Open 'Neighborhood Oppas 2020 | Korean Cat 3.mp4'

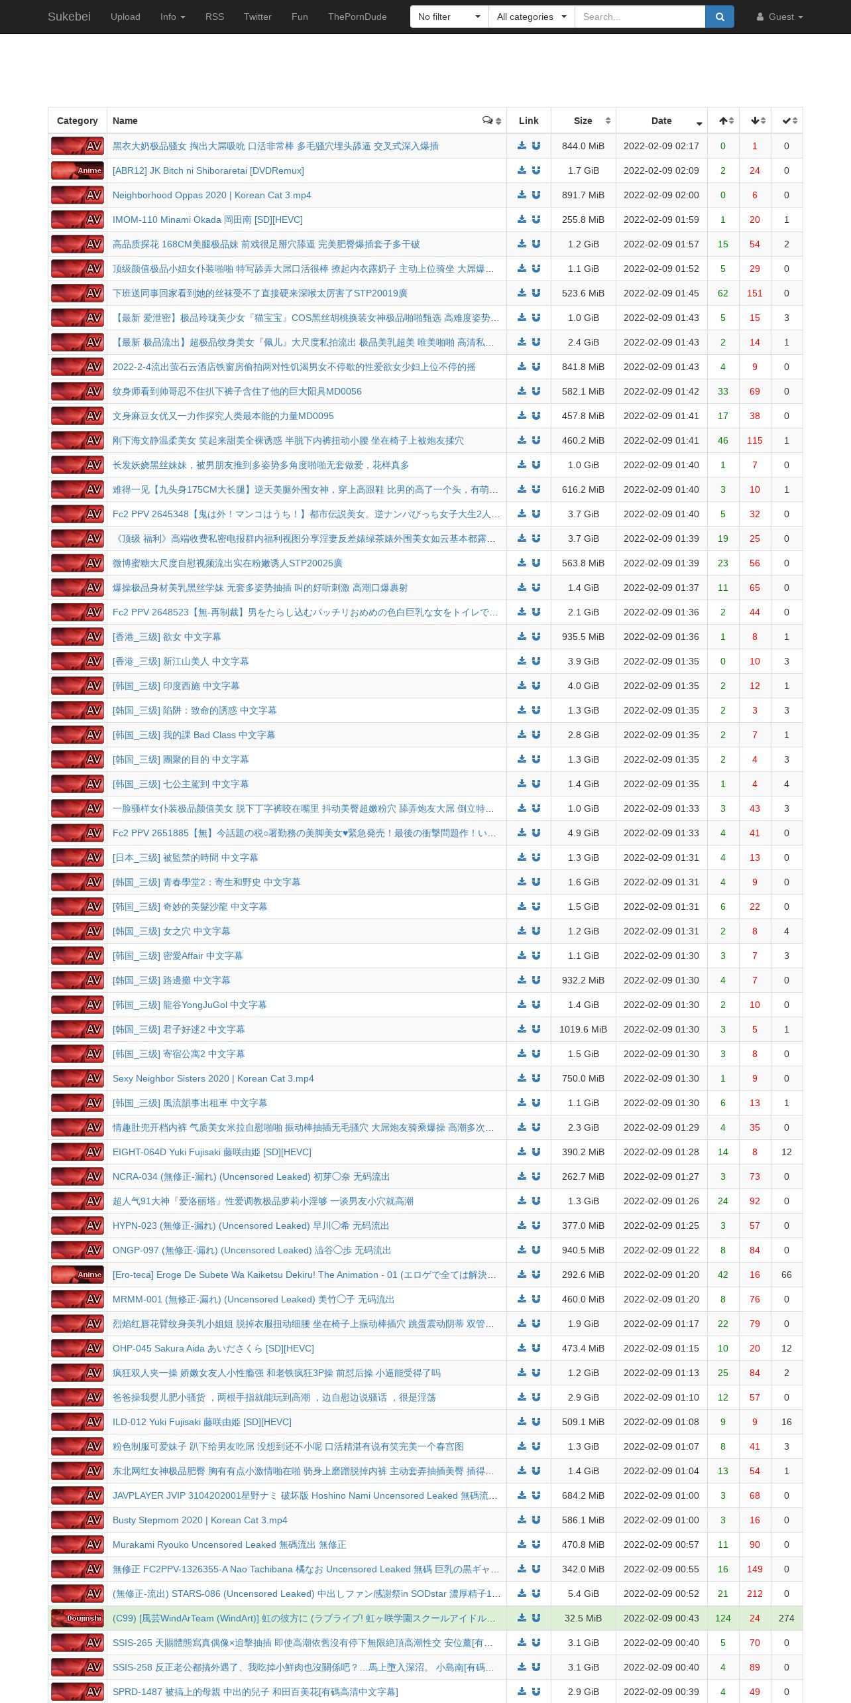pos(211,195)
